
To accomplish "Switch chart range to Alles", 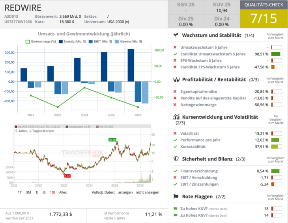I will (x=63, y=192).
